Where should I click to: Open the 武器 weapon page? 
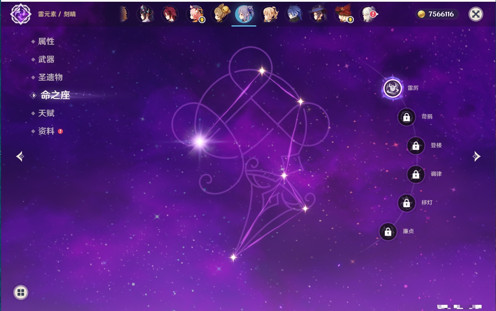coord(46,59)
